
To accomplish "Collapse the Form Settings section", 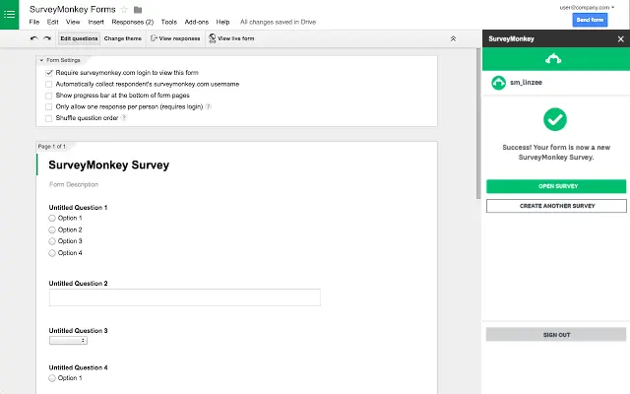I will click(x=41, y=60).
